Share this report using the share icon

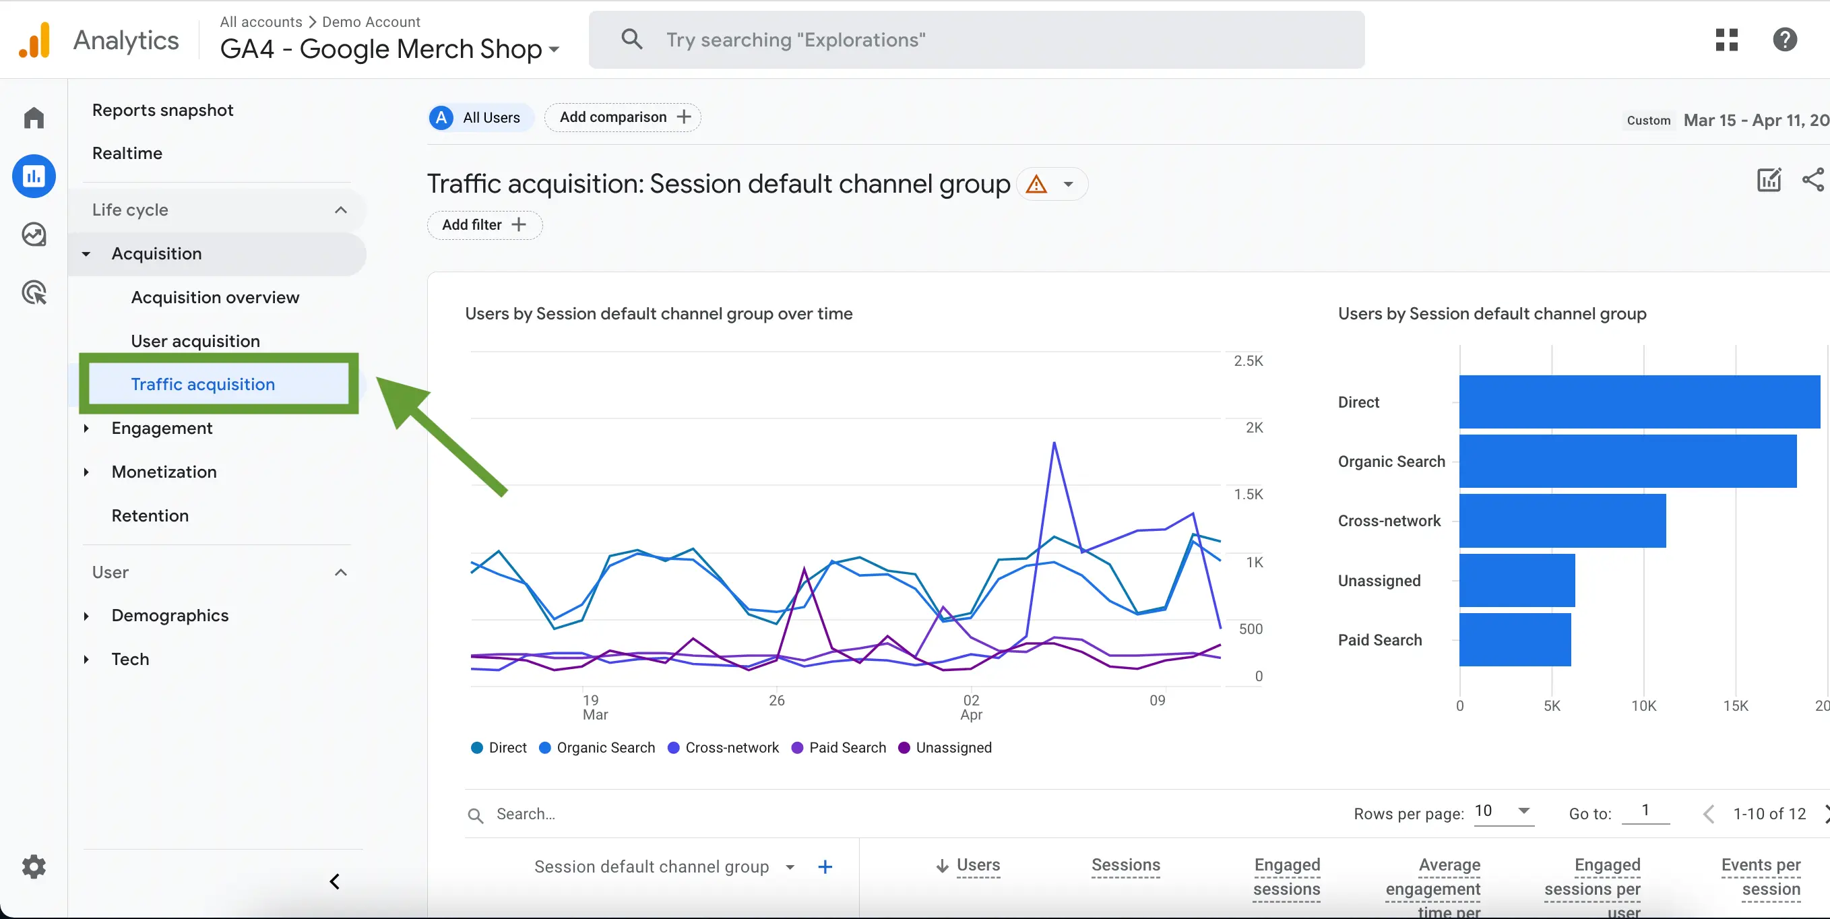tap(1812, 180)
